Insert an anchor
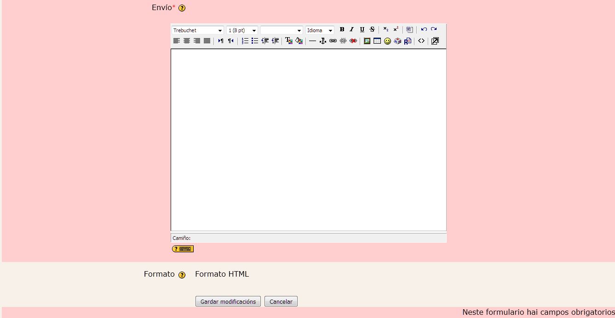The image size is (615, 318). [x=322, y=41]
